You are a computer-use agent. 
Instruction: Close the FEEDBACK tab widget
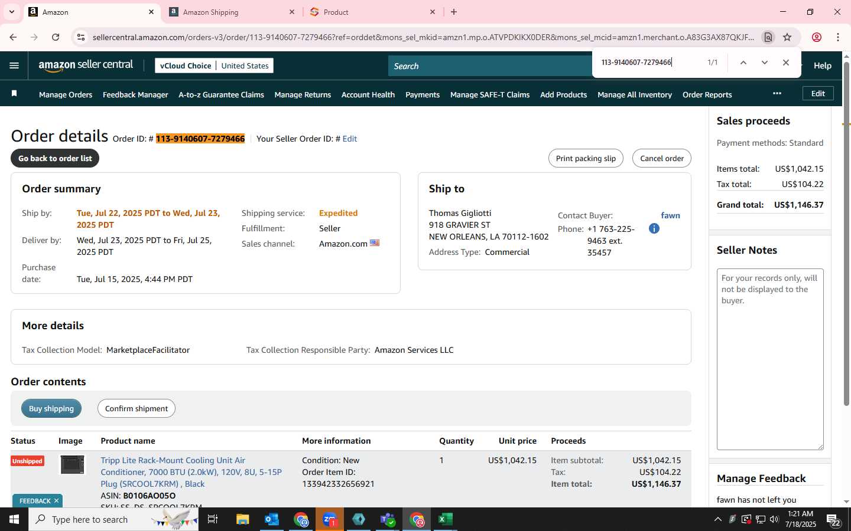pyautogui.click(x=56, y=501)
